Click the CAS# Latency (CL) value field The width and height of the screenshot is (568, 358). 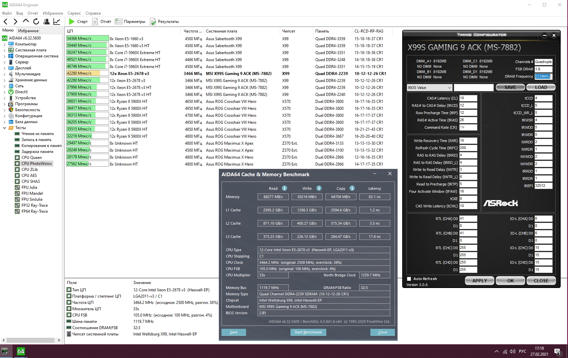coord(468,98)
